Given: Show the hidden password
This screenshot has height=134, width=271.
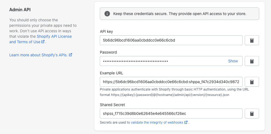Looking at the screenshot, I should tap(233, 61).
